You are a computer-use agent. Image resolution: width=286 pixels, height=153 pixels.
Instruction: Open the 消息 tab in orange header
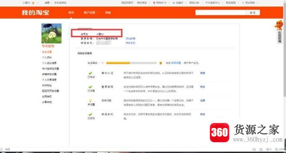coord(108,13)
